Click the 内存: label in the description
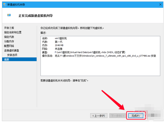The height and width of the screenshot is (123, 166). point(45,45)
